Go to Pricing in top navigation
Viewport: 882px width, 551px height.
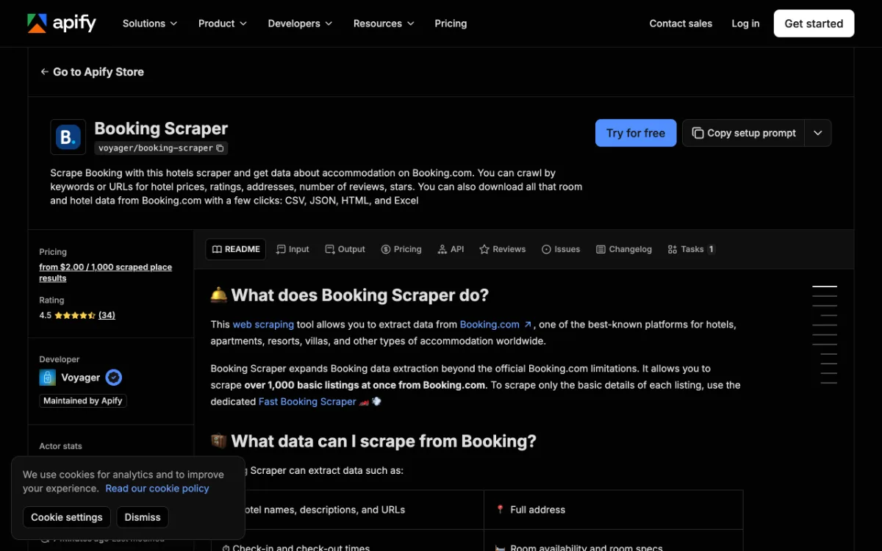[x=451, y=24]
